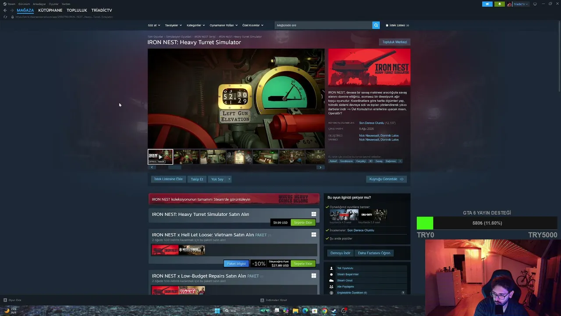Click the Steam Cloud feature link

[344, 280]
